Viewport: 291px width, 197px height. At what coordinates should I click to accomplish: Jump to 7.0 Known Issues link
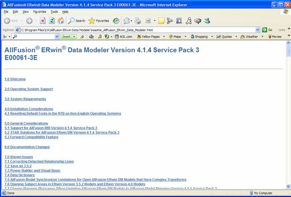(x=19, y=157)
